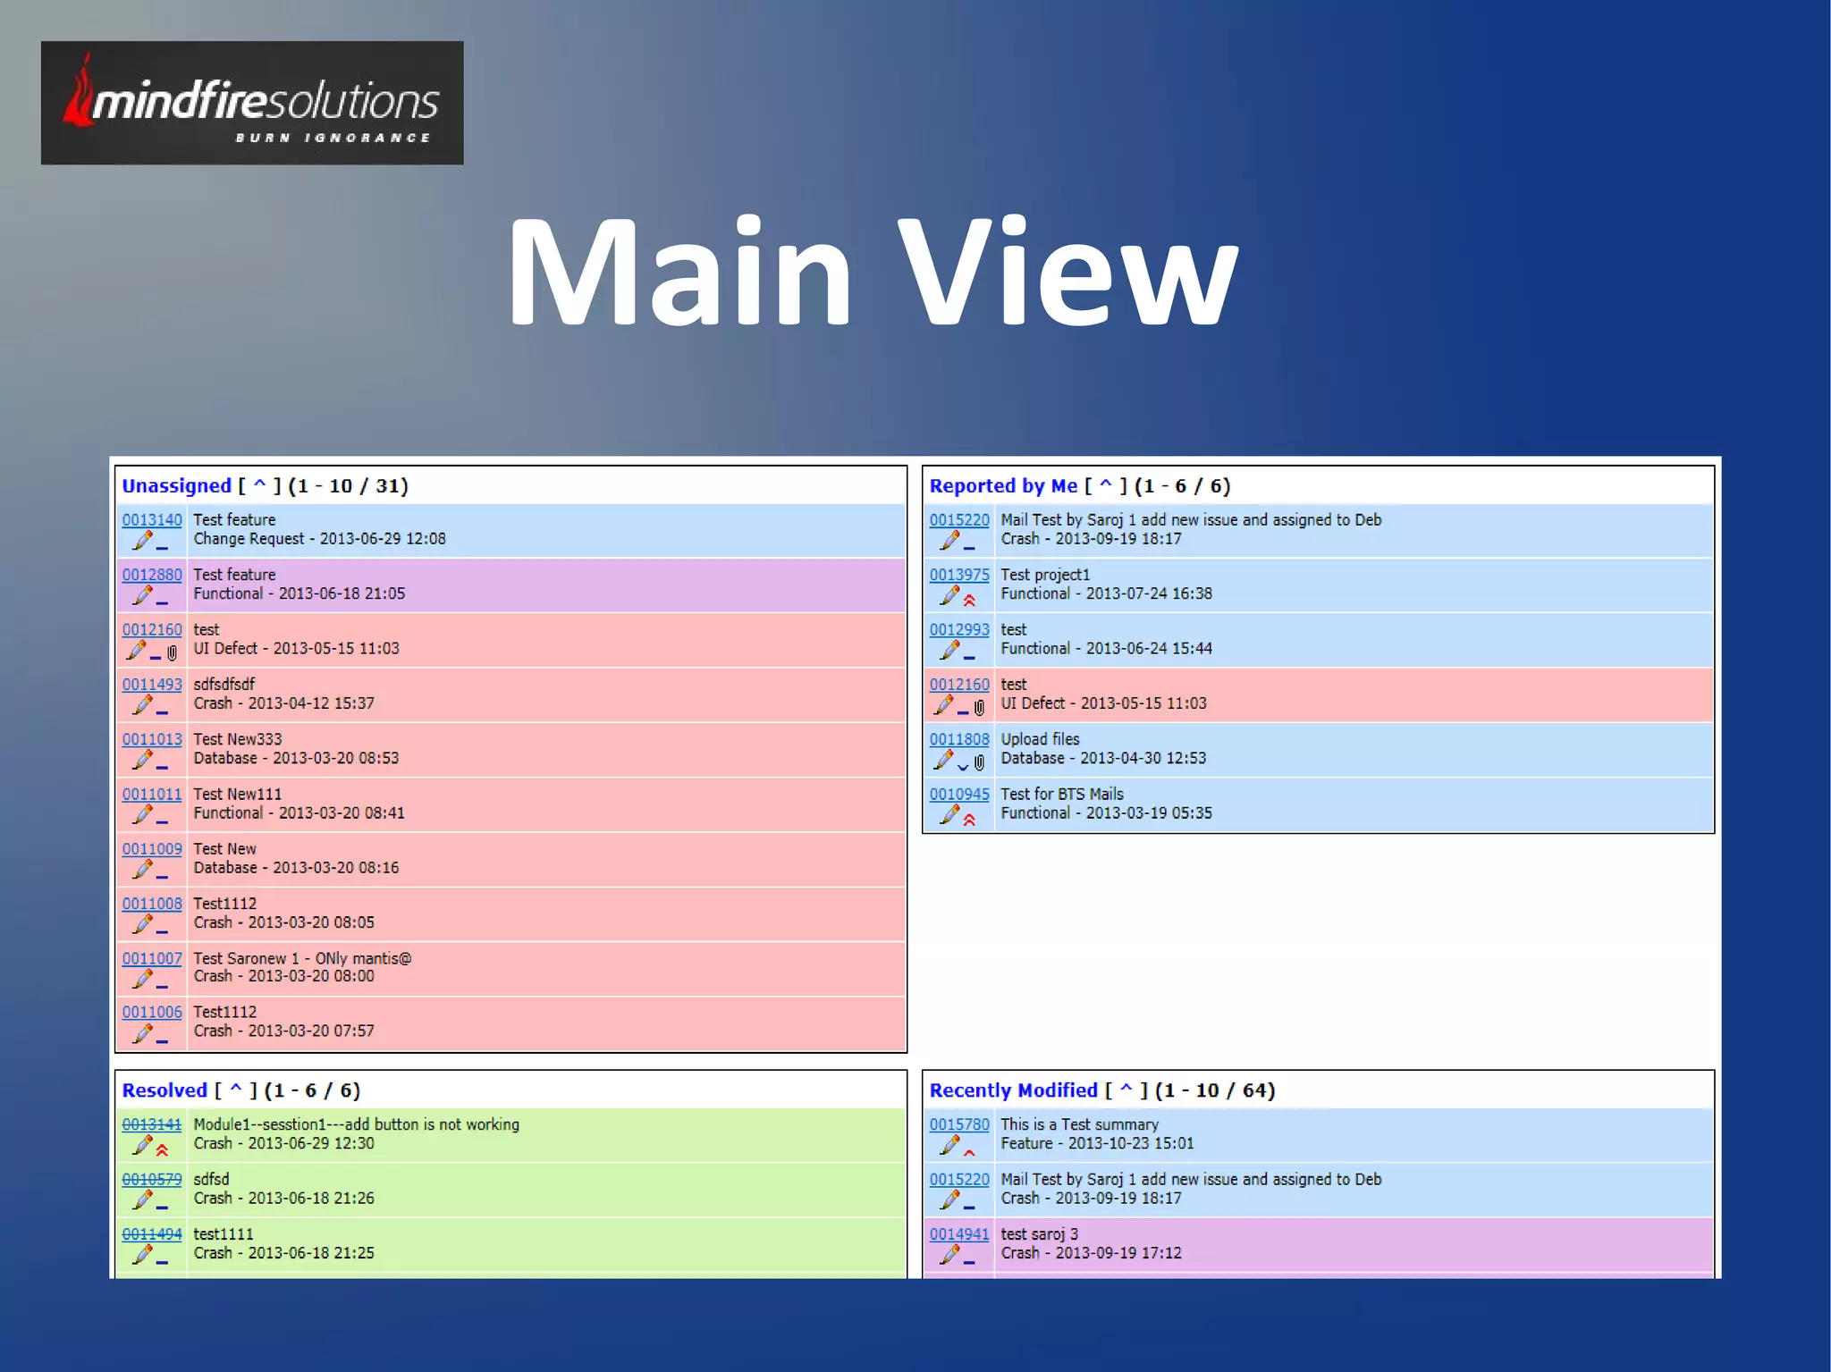
Task: Click pencil edit icon for issue 0015780
Action: click(x=949, y=1145)
